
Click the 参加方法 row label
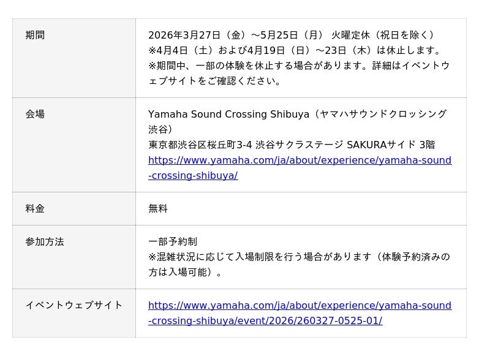(x=45, y=241)
